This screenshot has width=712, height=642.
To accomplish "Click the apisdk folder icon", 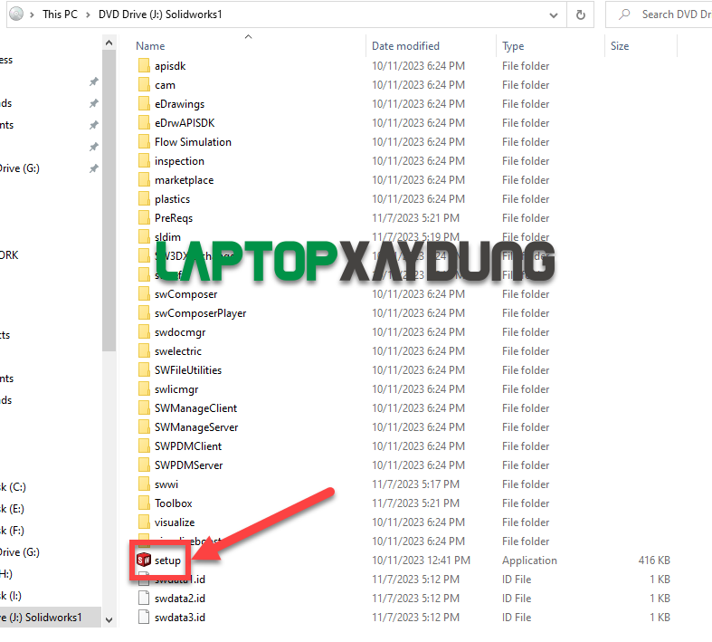I will [144, 66].
